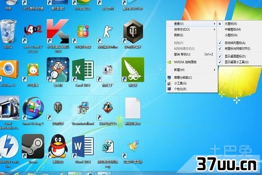Select the Recycle Bin desktop icon
Image resolution: width=262 pixels, height=175 pixels.
8,31
